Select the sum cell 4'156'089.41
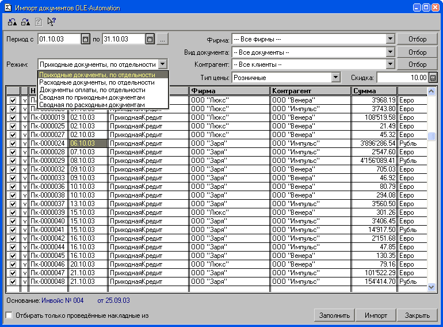Image resolution: width=443 pixels, height=327 pixels. 375,161
